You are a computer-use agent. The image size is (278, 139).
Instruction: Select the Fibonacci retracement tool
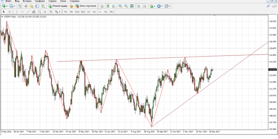point(39,12)
